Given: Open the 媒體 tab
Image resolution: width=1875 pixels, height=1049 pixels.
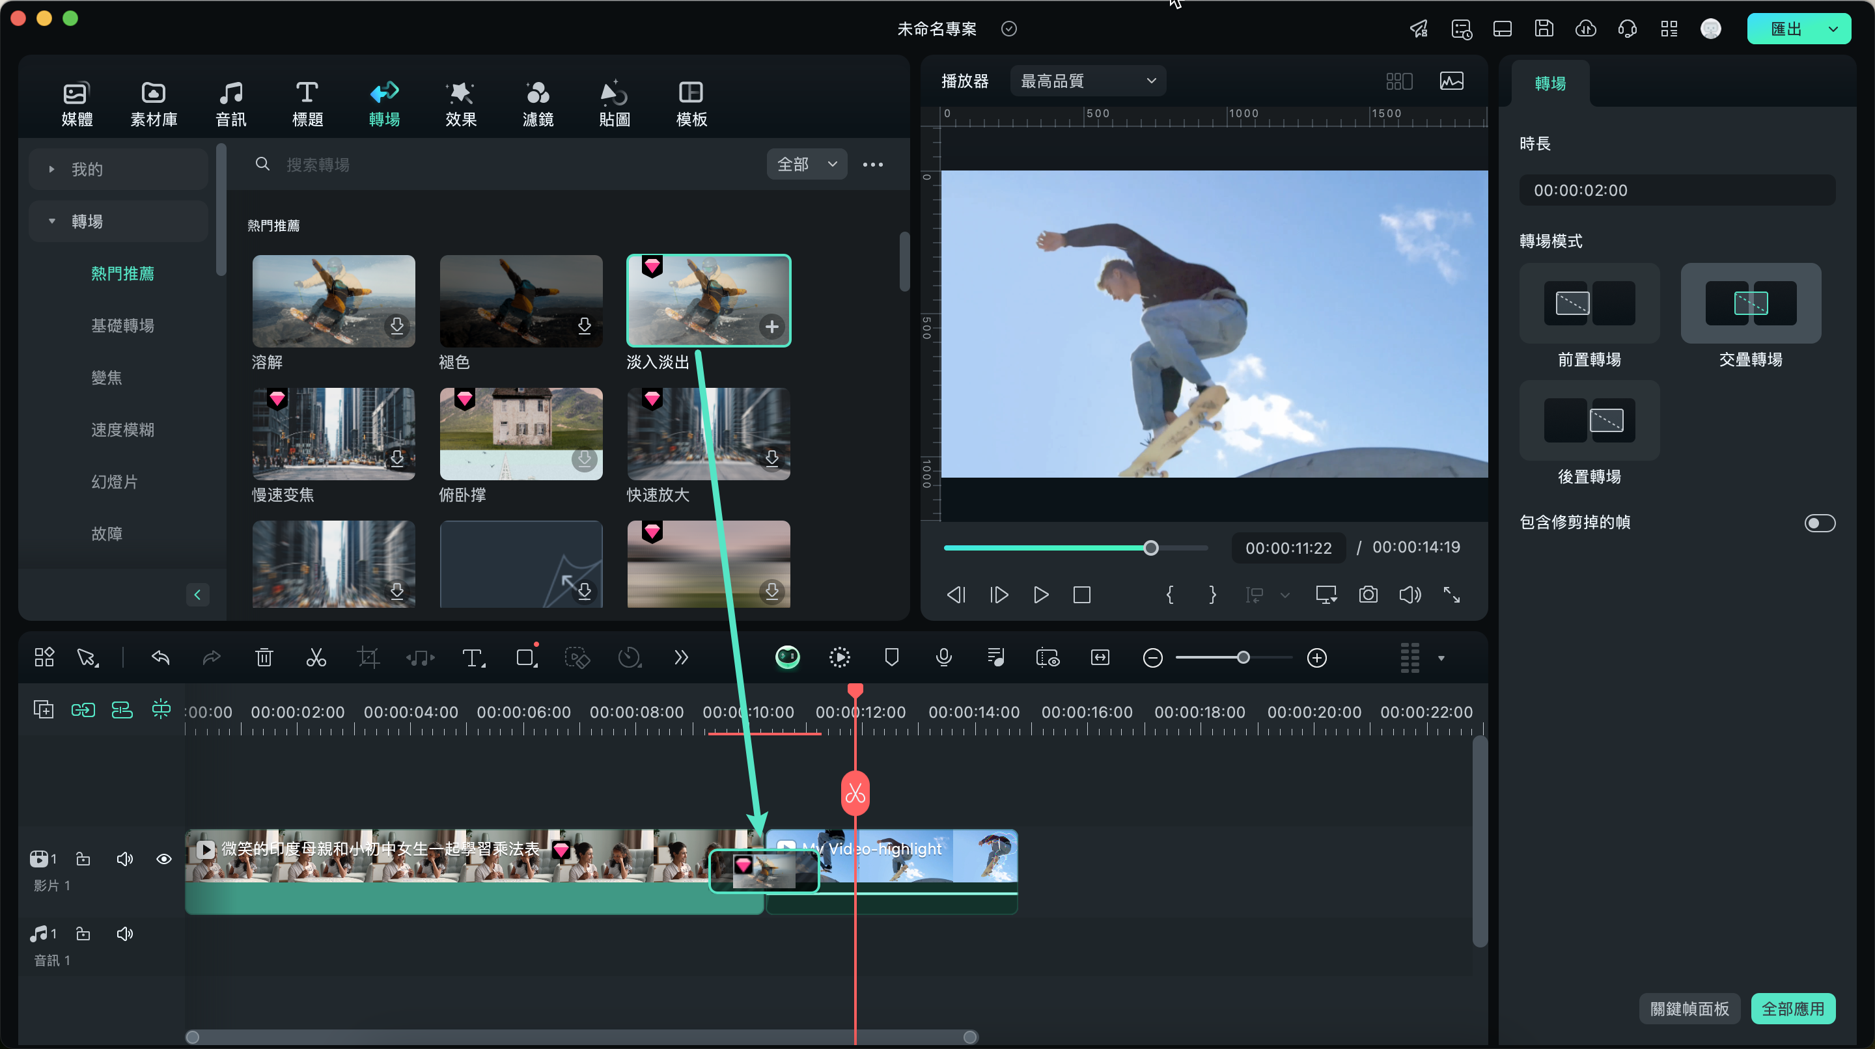Looking at the screenshot, I should click(77, 103).
